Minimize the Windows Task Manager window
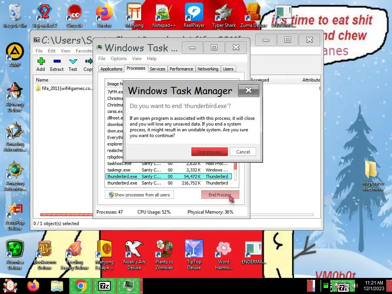 [x=192, y=47]
